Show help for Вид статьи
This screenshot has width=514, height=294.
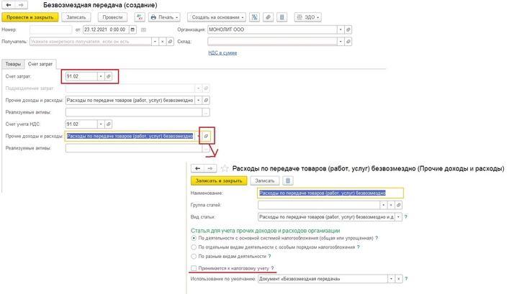[406, 217]
